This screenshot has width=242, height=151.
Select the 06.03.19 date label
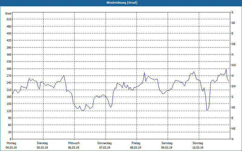[x=74, y=148]
